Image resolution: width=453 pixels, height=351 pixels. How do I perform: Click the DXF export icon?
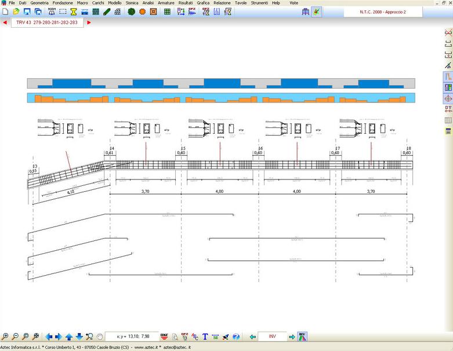164,336
